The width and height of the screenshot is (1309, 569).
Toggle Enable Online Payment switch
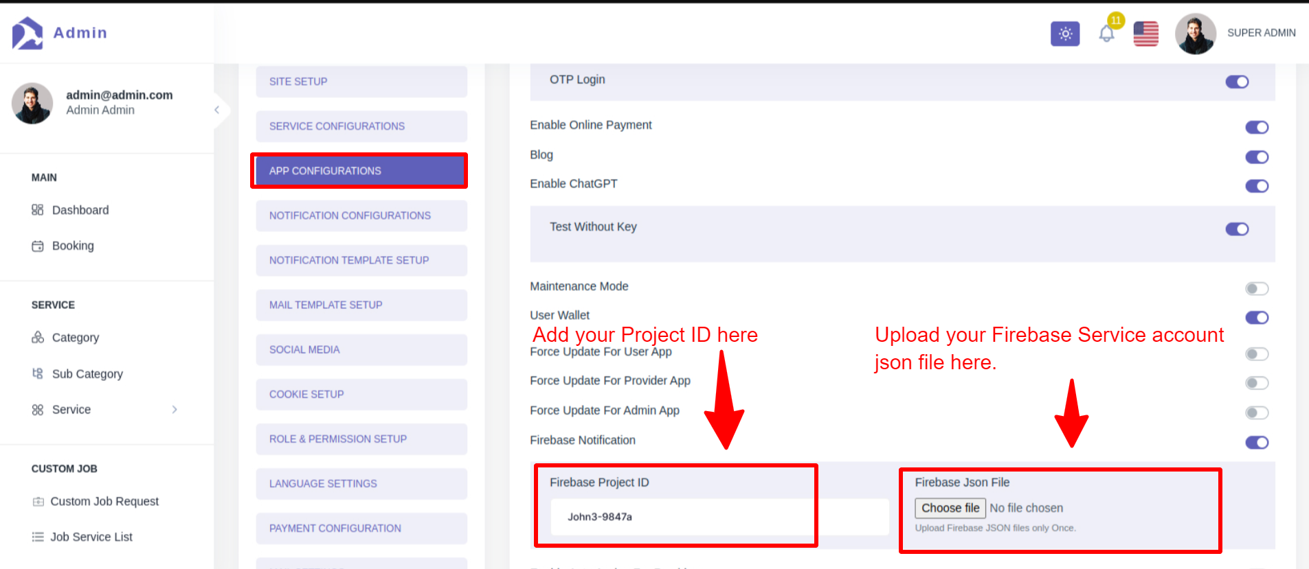pos(1257,128)
